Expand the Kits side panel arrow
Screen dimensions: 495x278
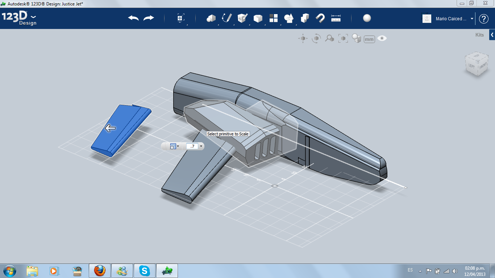tap(492, 35)
